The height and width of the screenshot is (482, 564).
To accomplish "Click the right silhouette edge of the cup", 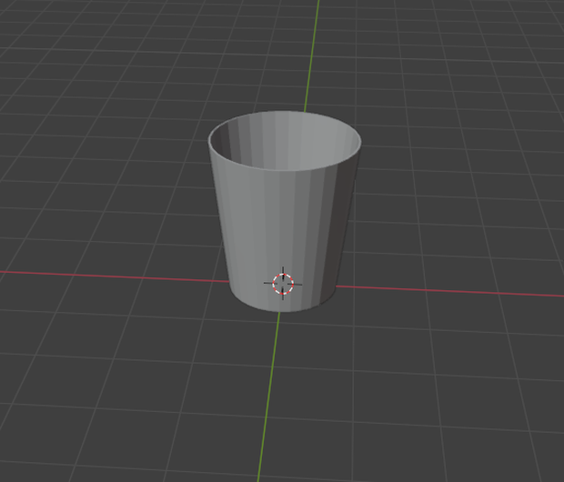I will pos(348,216).
